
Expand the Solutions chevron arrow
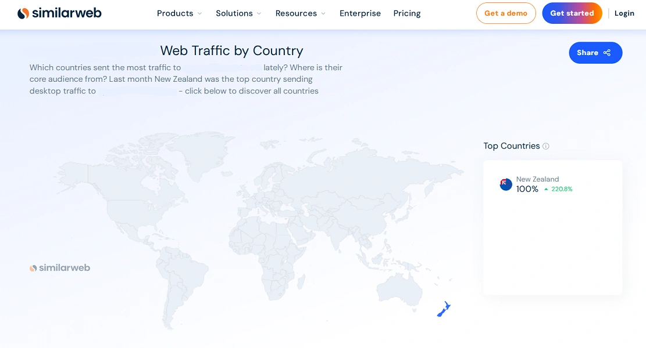[x=259, y=13]
